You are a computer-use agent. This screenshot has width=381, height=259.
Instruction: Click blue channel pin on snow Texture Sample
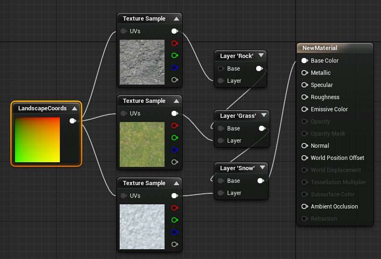coord(174,232)
